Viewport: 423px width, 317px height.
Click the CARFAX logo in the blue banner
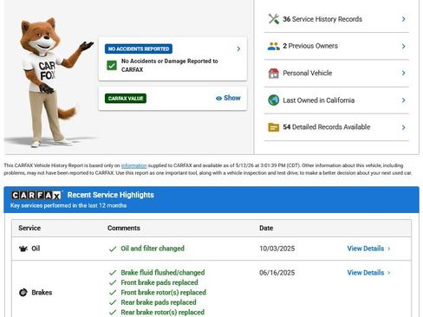click(36, 196)
